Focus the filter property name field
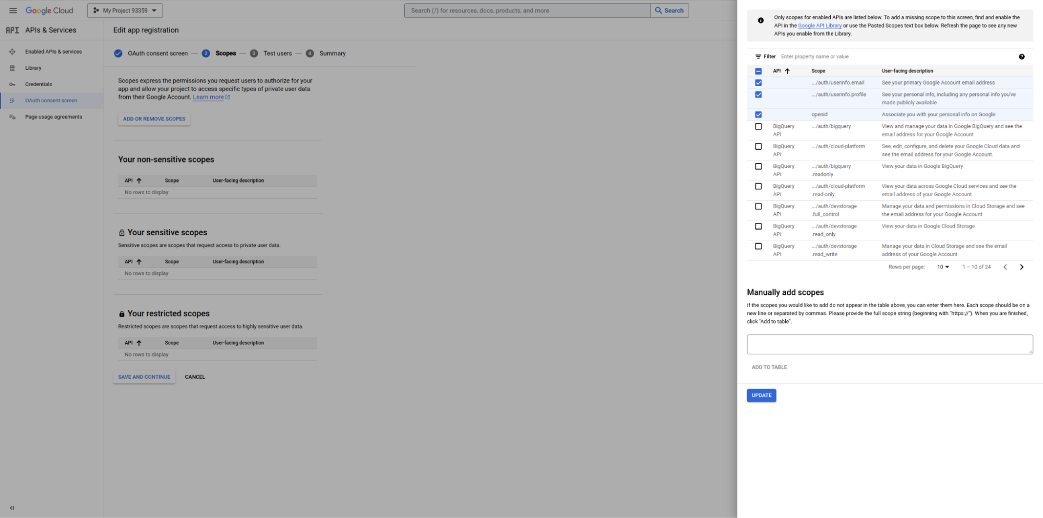The height and width of the screenshot is (518, 1043). tap(897, 57)
